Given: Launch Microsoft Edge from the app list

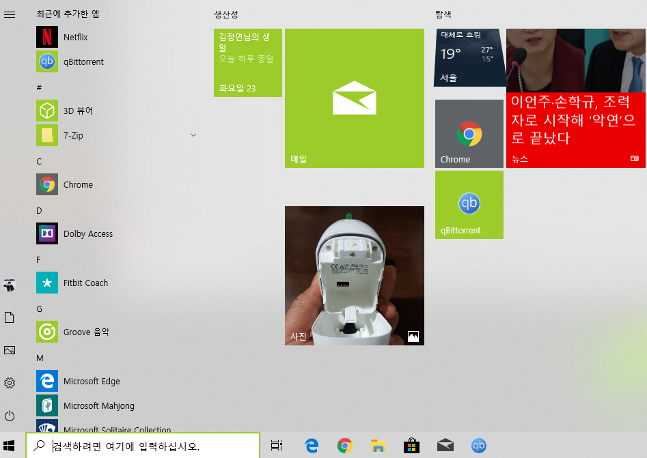Looking at the screenshot, I should pos(116,382).
